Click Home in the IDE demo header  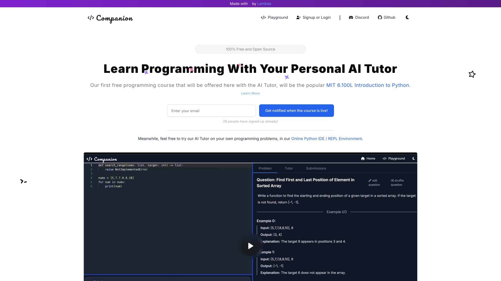point(368,158)
